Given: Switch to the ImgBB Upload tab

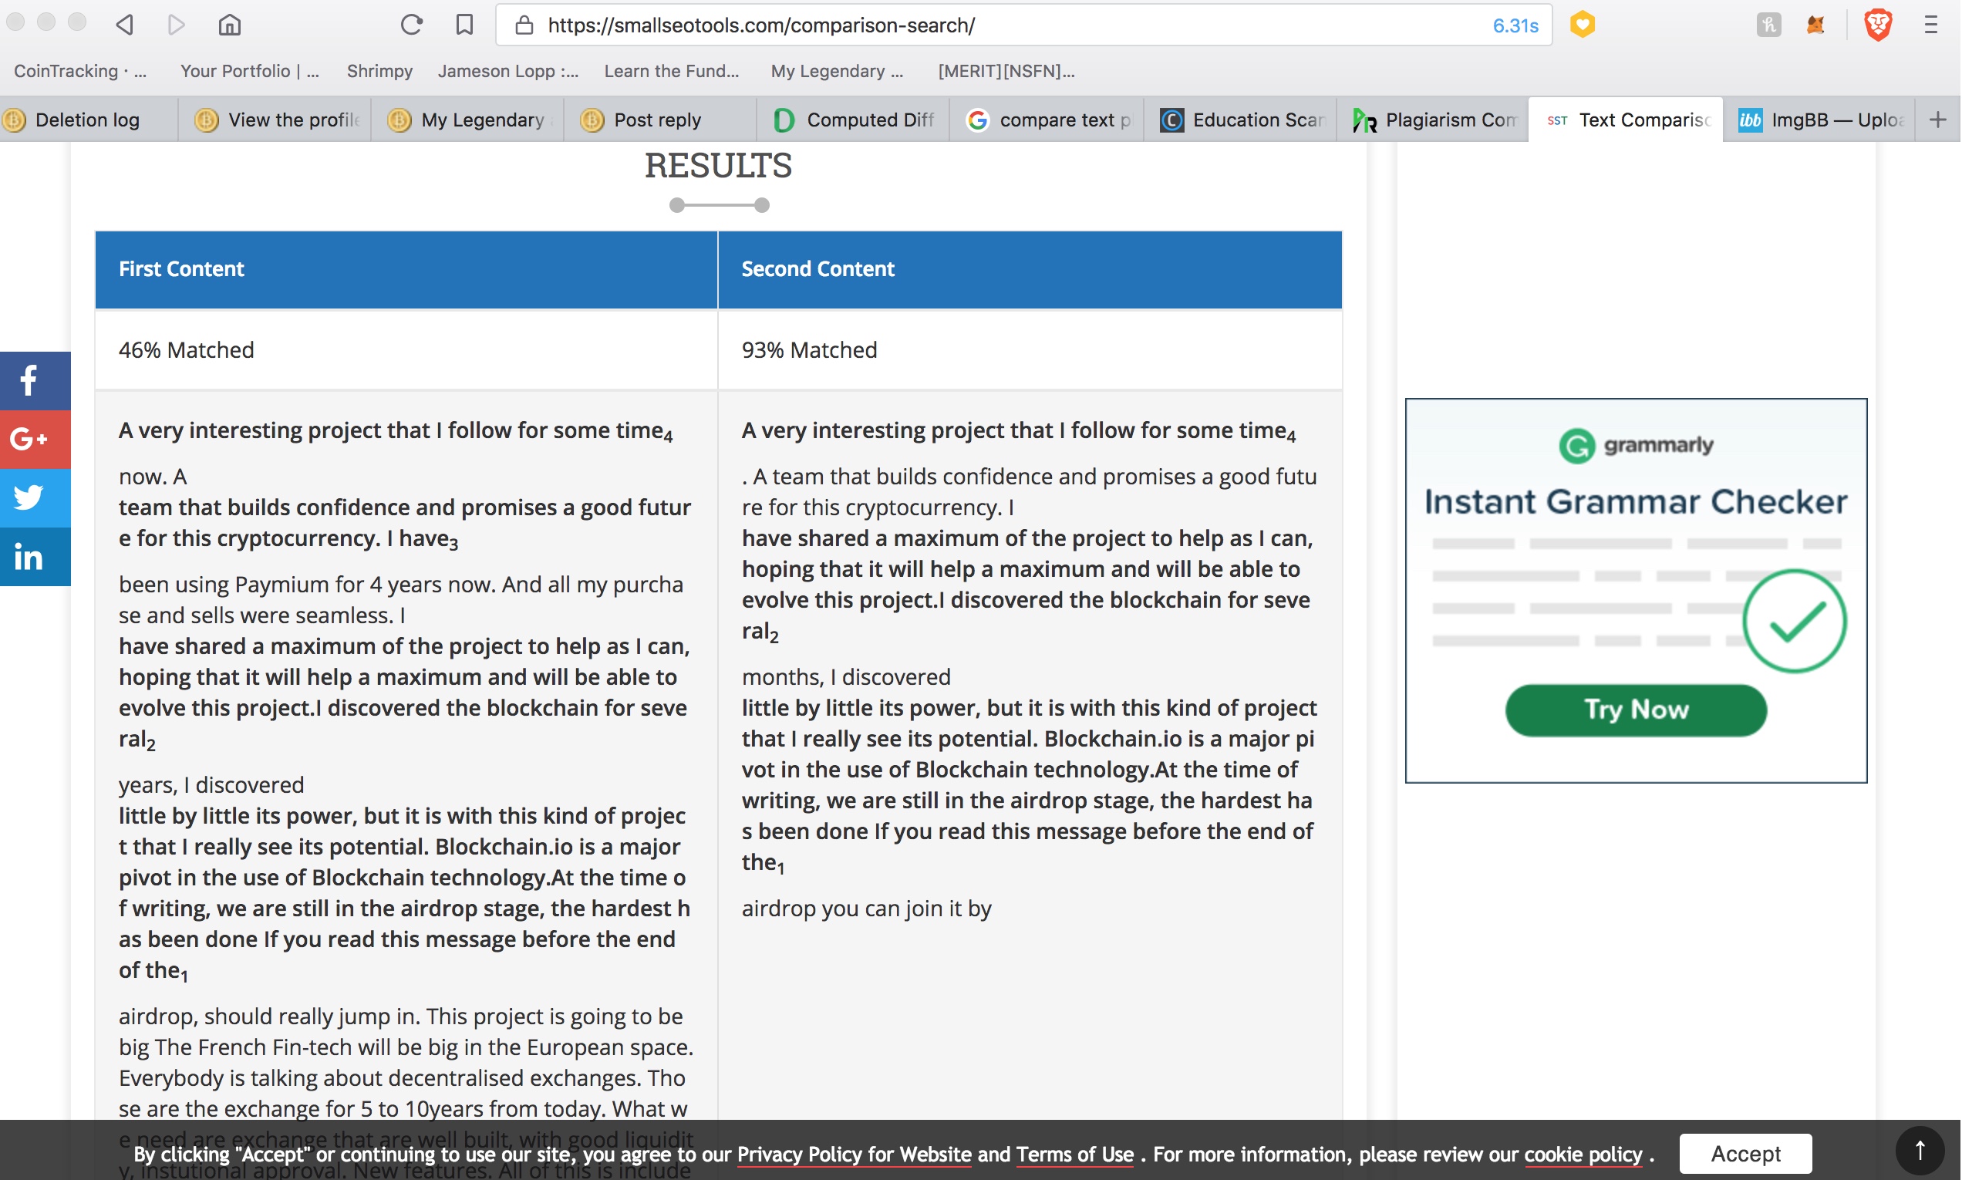Looking at the screenshot, I should (x=1819, y=120).
